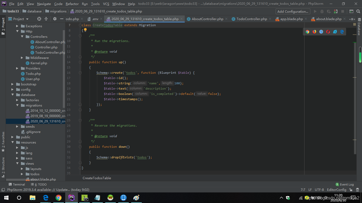Open the Navigate menu
This screenshot has width=362, height=203.
click(x=44, y=4)
